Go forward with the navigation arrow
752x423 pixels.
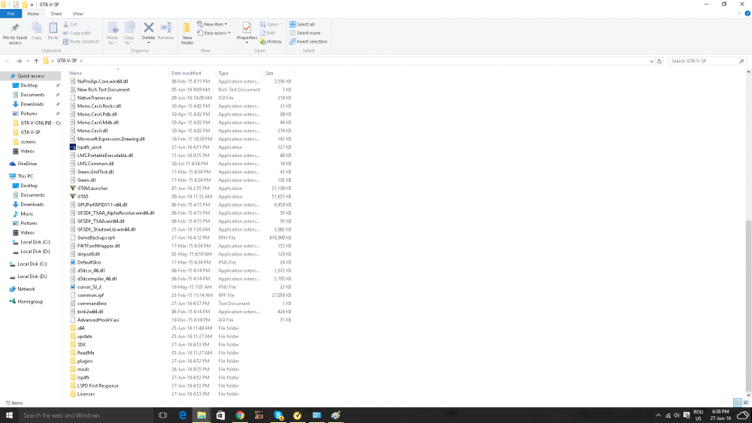coord(20,61)
